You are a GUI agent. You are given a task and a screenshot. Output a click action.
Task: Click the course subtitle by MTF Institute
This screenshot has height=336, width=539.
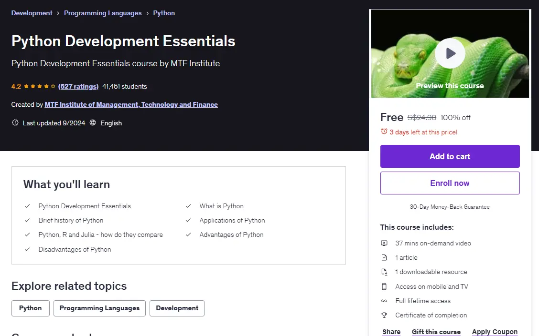116,63
